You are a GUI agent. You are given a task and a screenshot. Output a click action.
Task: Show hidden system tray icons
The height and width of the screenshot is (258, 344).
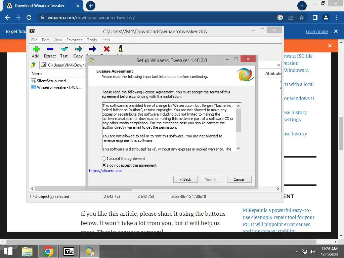(296, 251)
